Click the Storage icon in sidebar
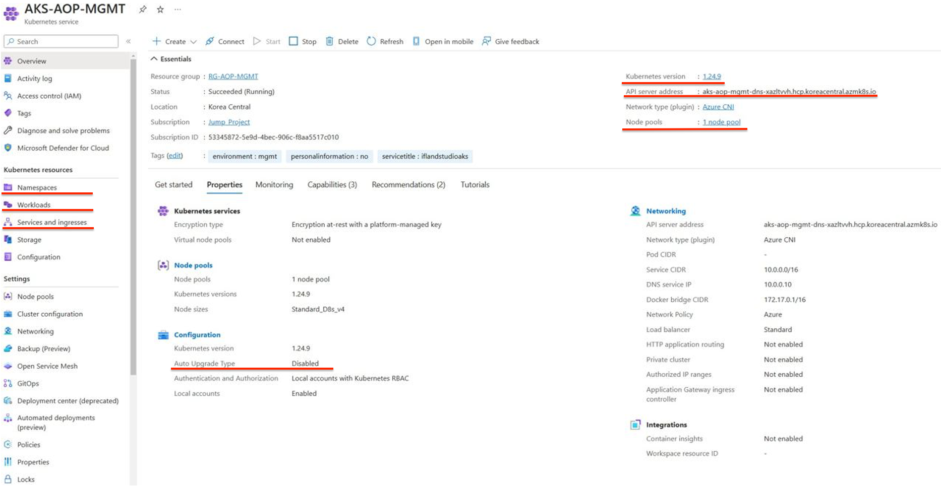Viewport: 941px width, 487px height. pos(8,240)
